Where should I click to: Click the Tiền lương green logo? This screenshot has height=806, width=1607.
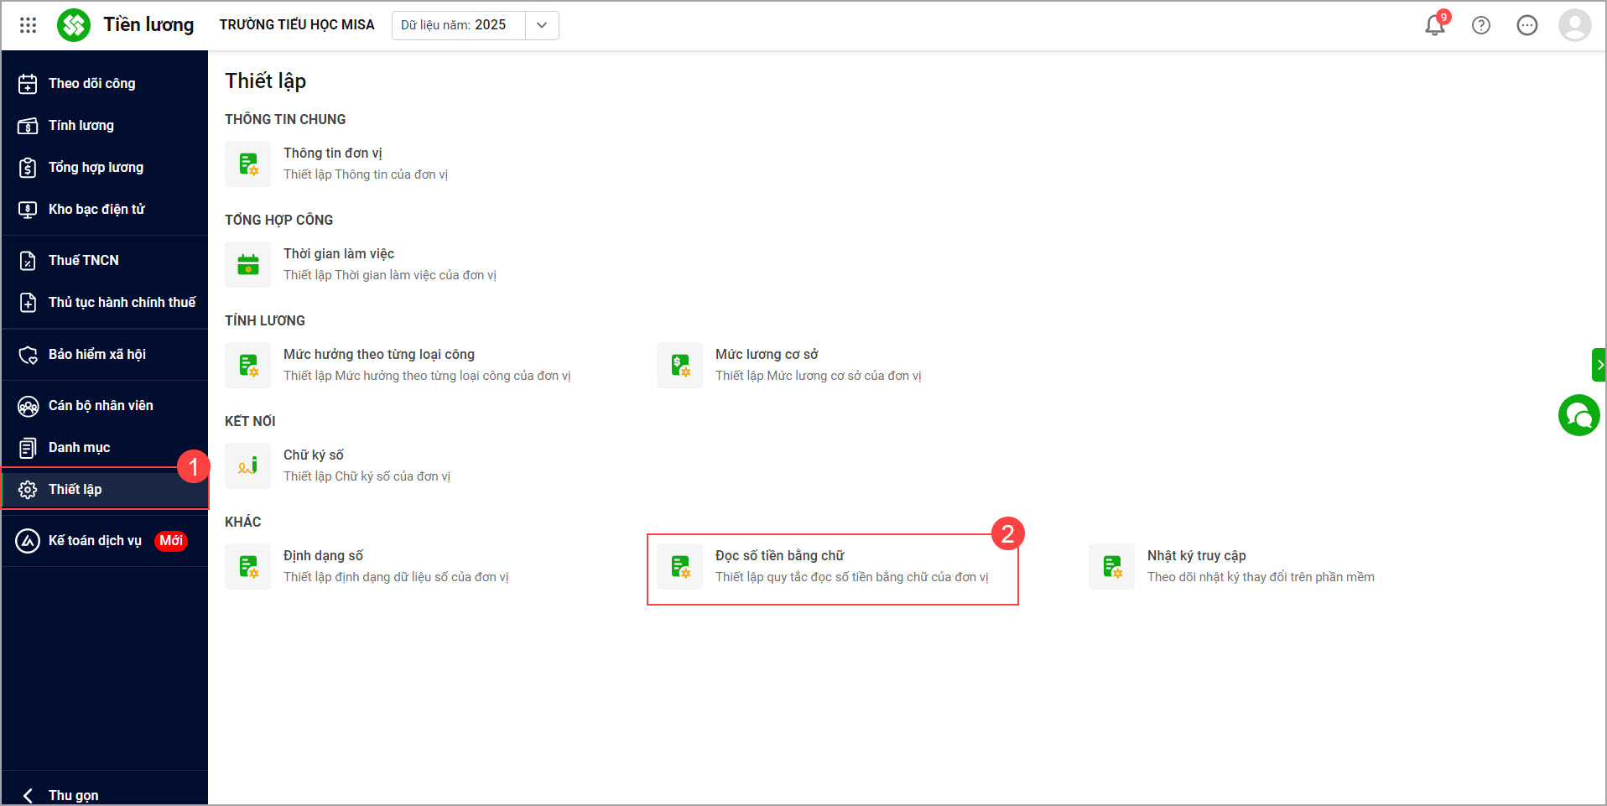coord(74,25)
